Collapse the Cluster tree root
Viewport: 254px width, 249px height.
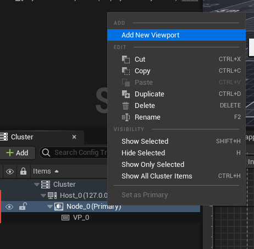[37, 185]
